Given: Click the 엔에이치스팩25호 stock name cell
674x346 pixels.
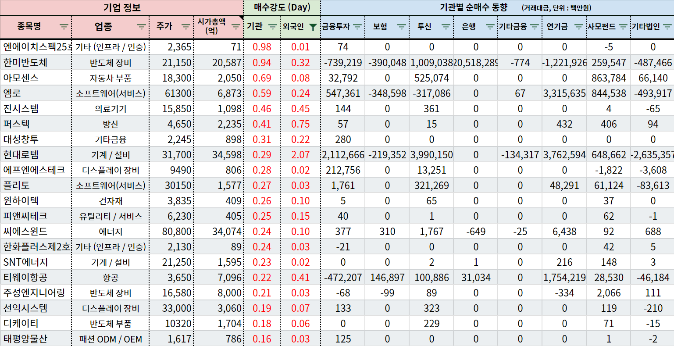Looking at the screenshot, I should 36,47.
